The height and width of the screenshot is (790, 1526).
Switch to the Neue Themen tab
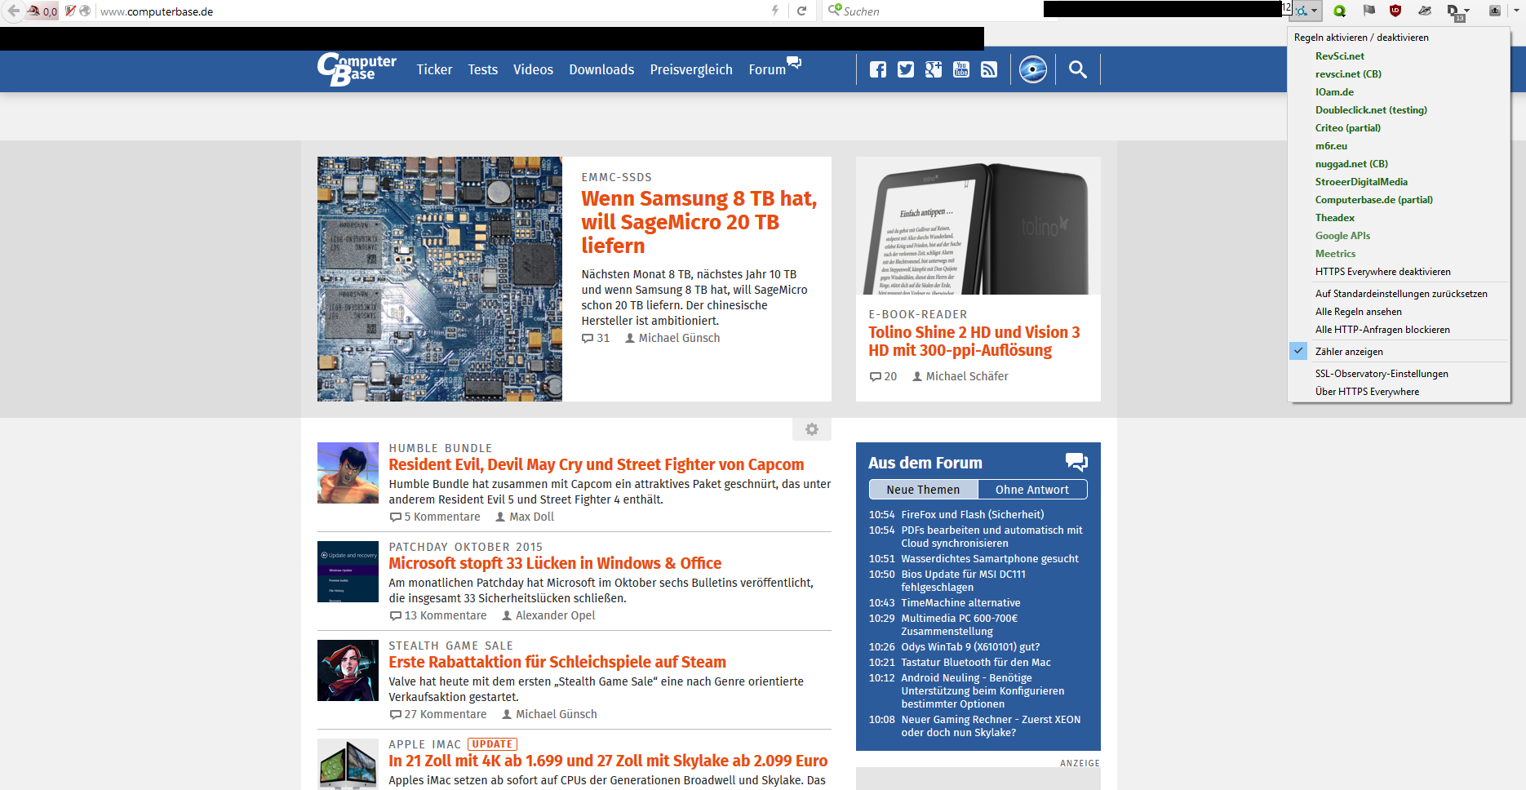point(923,490)
